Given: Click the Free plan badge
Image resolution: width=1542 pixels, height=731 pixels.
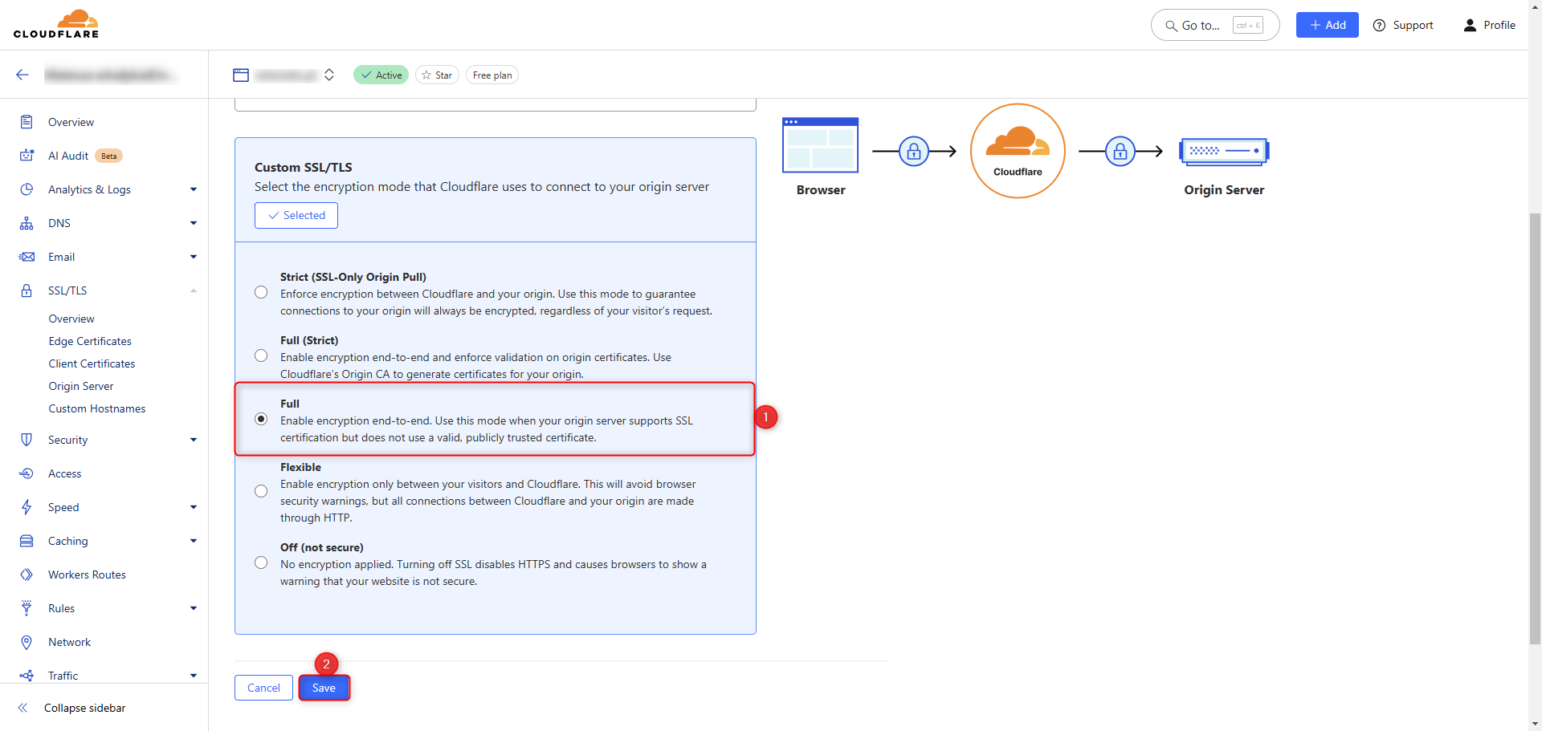Looking at the screenshot, I should [492, 75].
